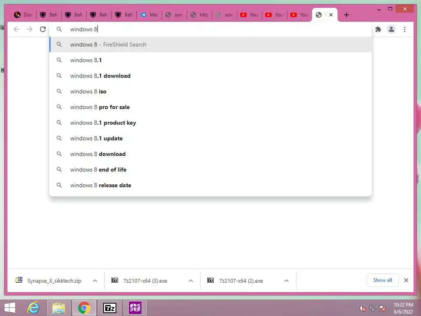421x316 pixels.
Task: Expand options for 7z2107-x64 (3).exe download
Action: pos(191,281)
